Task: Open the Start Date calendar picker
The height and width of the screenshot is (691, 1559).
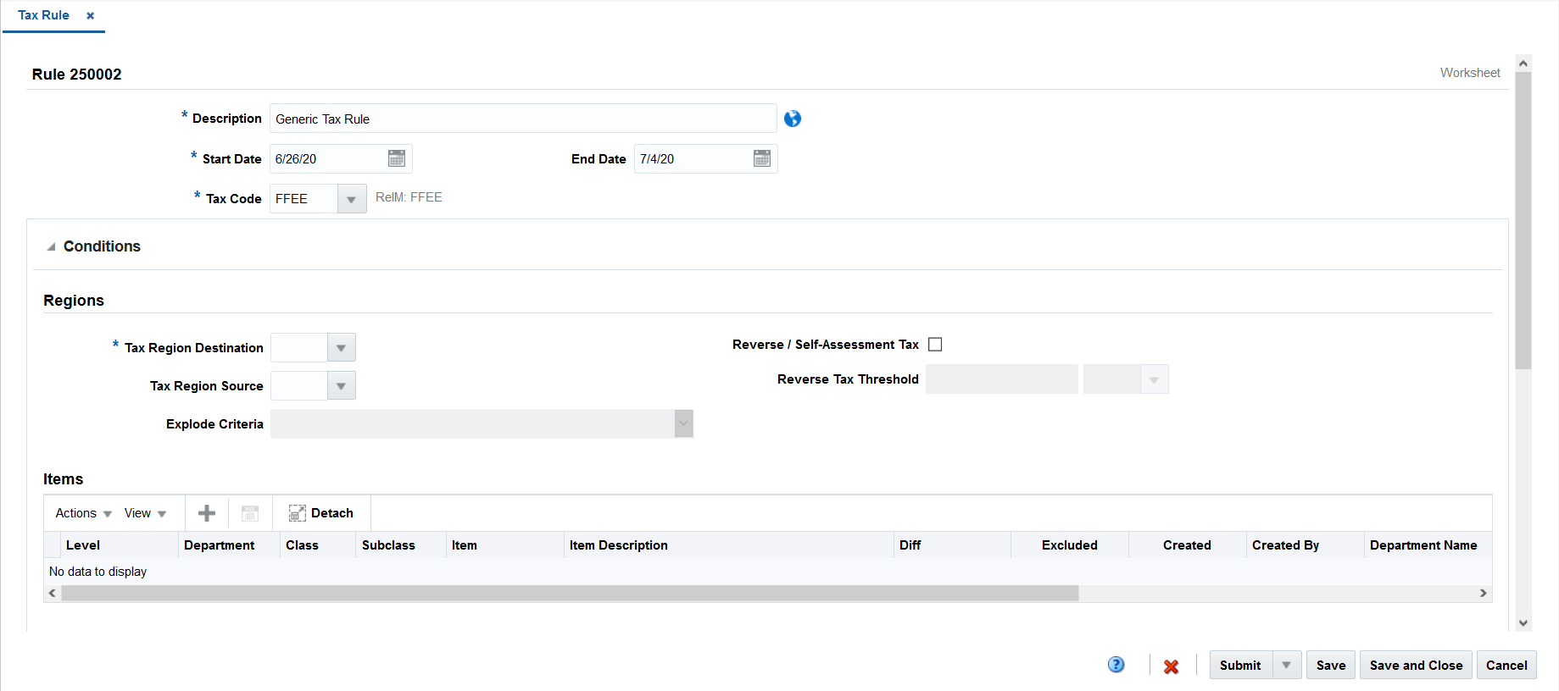Action: coord(397,158)
